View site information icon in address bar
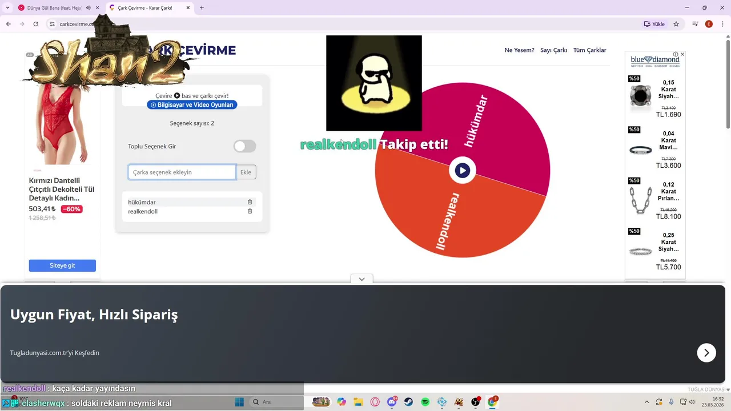731x411 pixels. pos(52,24)
